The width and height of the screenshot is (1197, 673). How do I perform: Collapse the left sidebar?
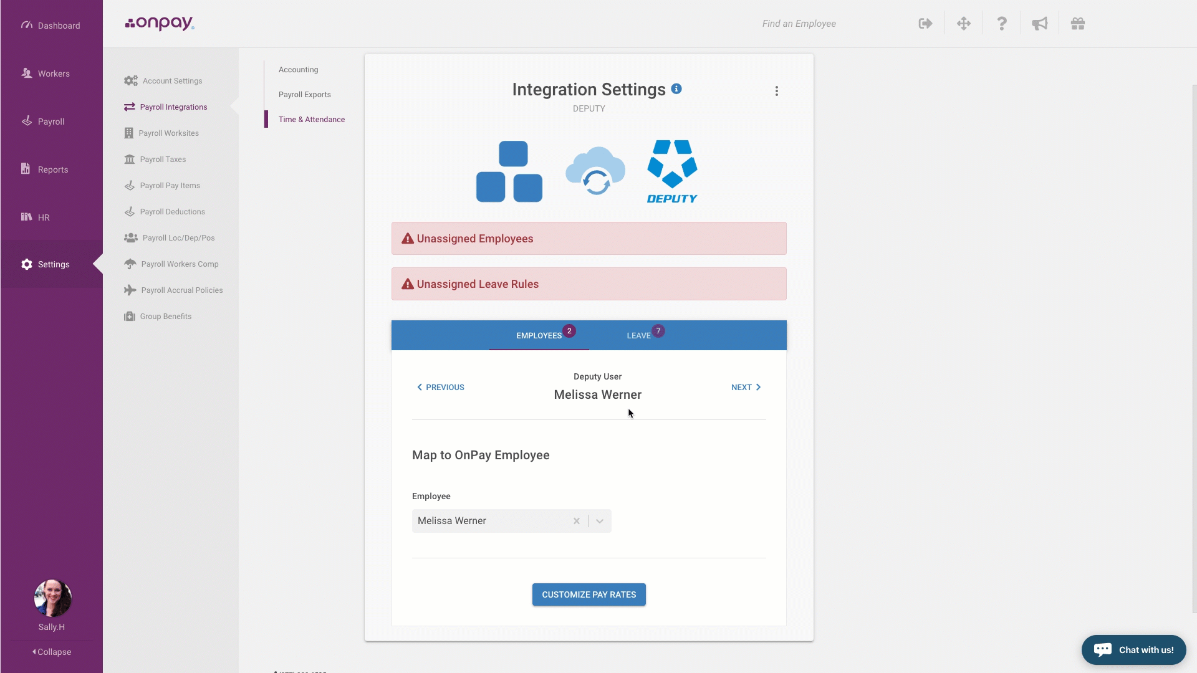(51, 652)
